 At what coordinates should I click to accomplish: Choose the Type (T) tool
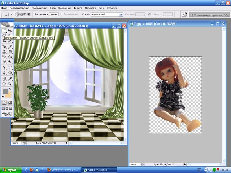[x=10, y=67]
